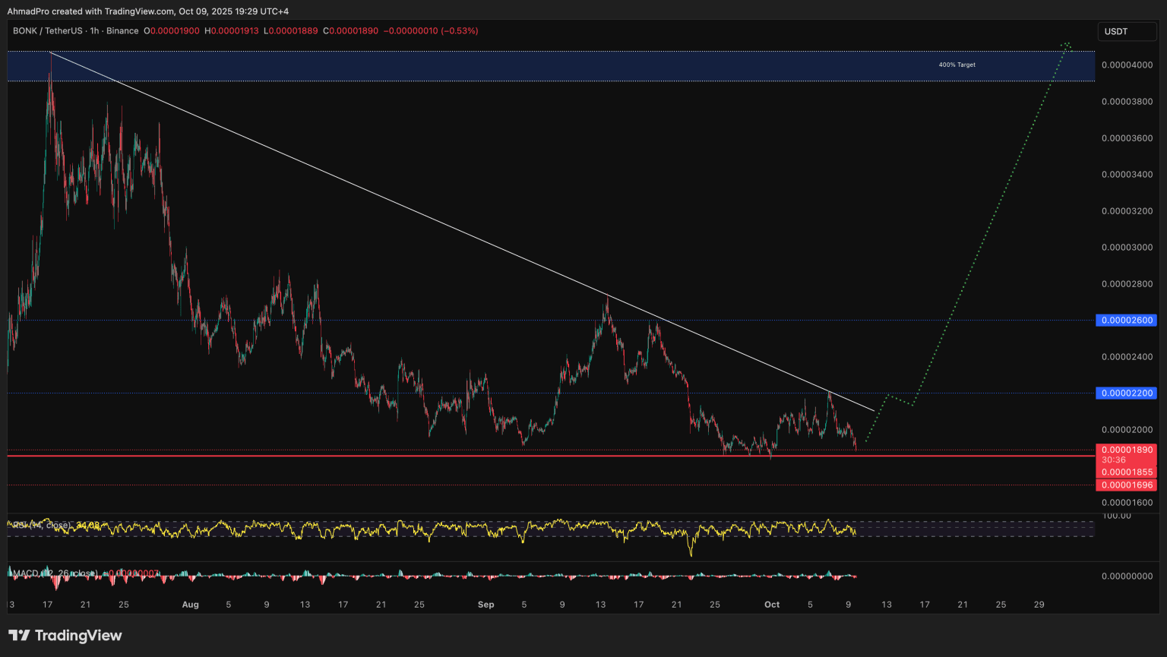The width and height of the screenshot is (1167, 657).
Task: Click the TradingView logo icon
Action: [x=19, y=636]
